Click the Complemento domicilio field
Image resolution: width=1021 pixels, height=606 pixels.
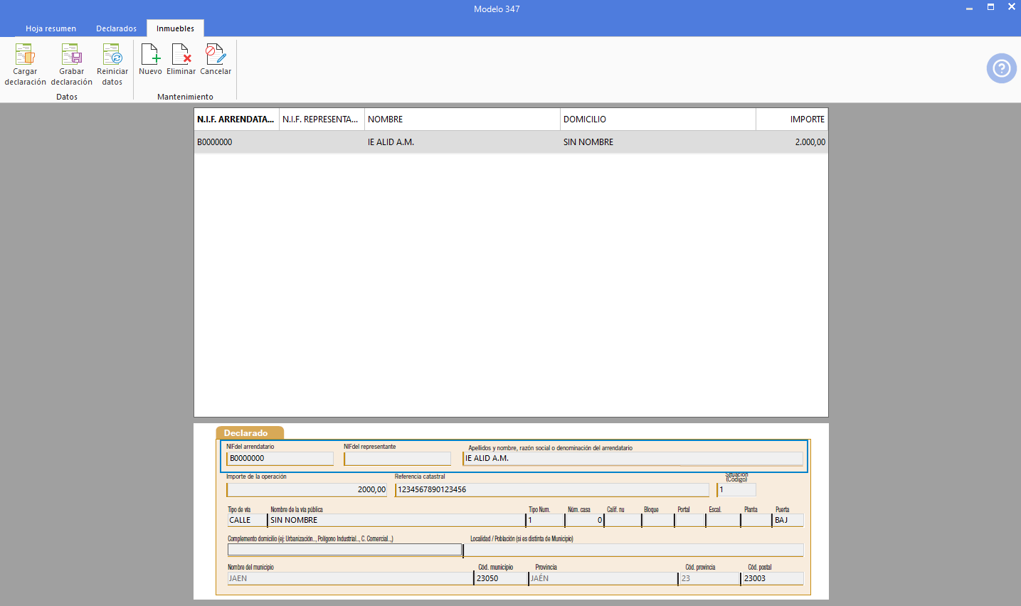[344, 550]
